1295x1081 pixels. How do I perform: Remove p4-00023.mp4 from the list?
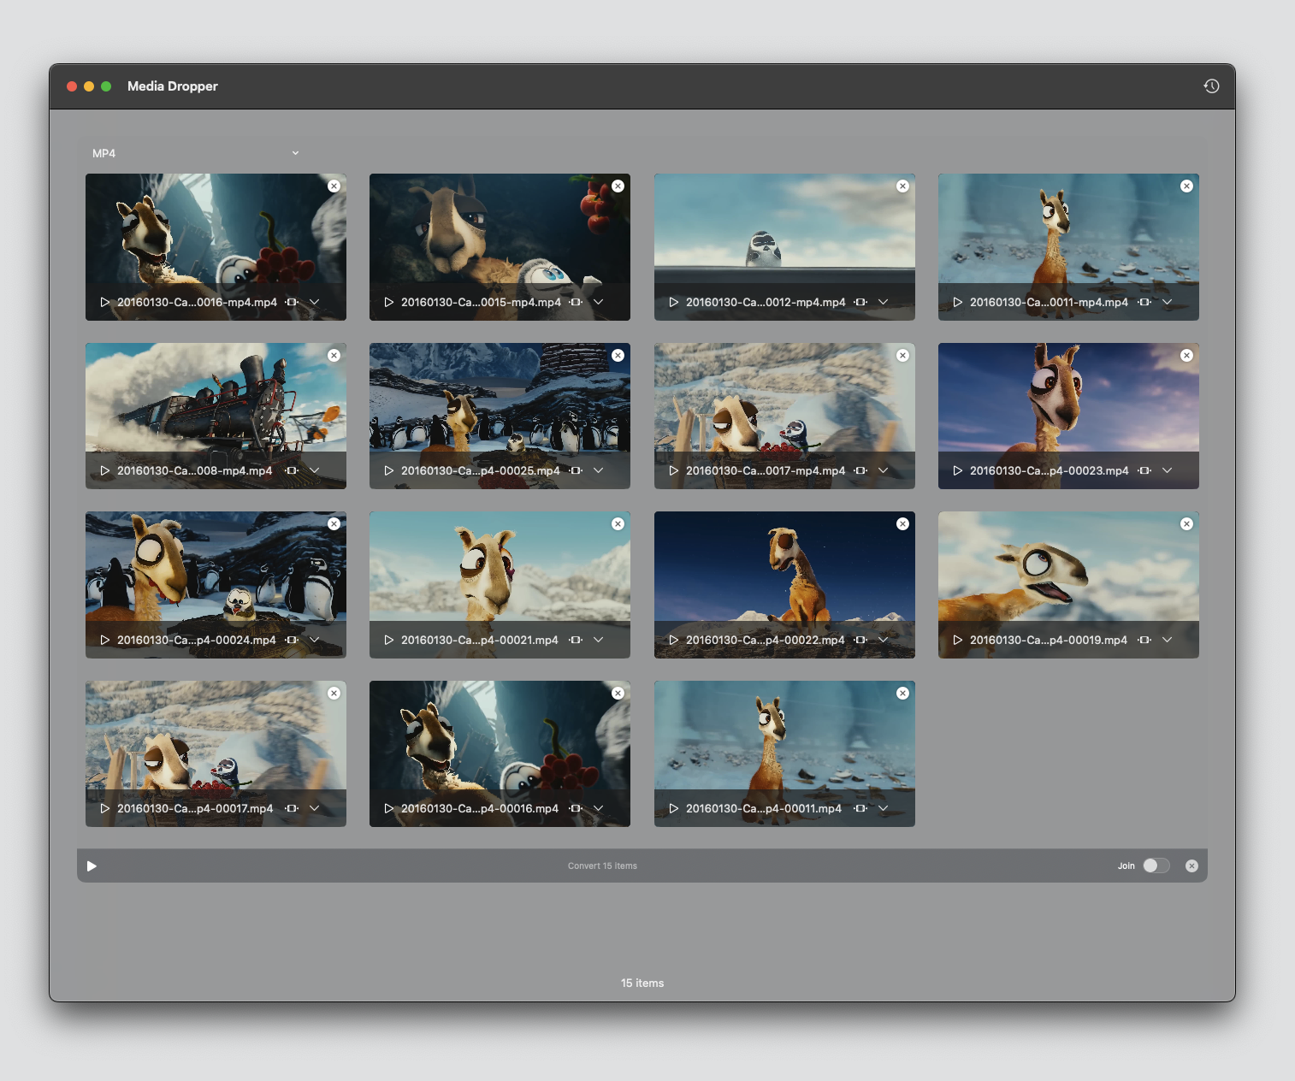pos(1186,355)
